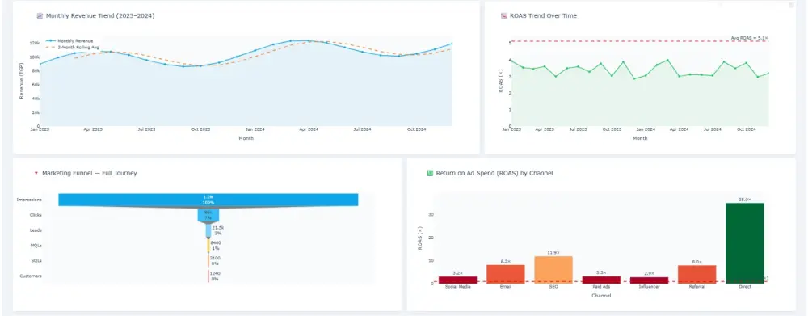Click the "Social Media" axis label
This screenshot has height=316, width=808.
[457, 287]
